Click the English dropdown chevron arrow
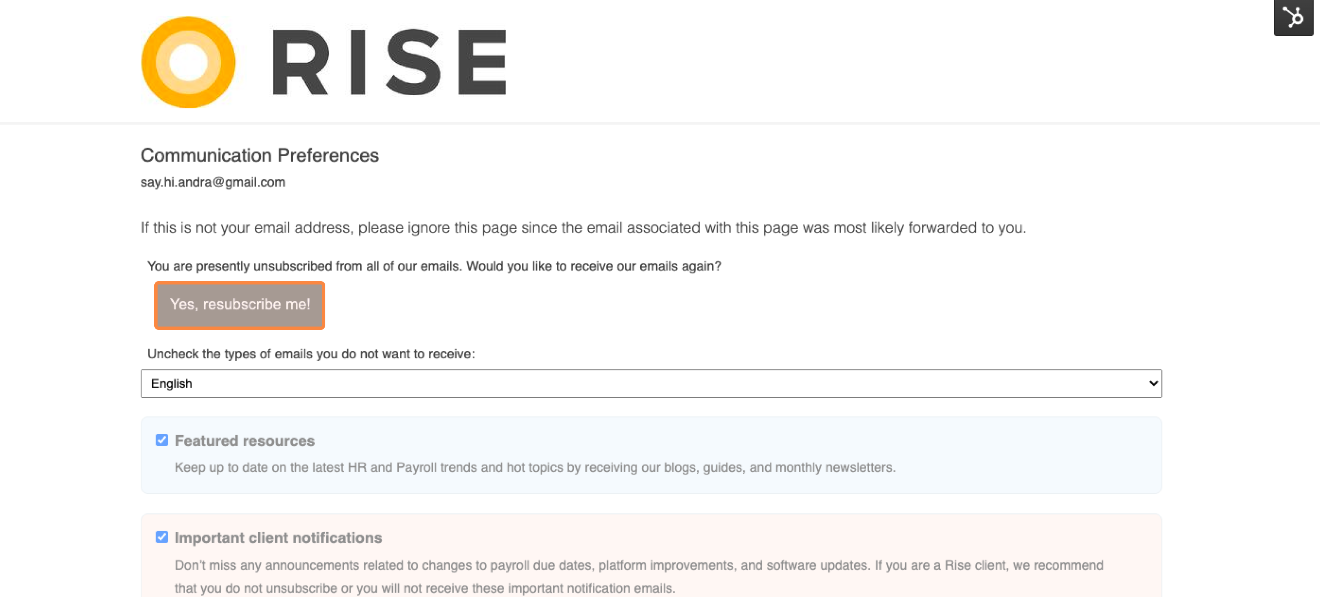 [x=1153, y=383]
